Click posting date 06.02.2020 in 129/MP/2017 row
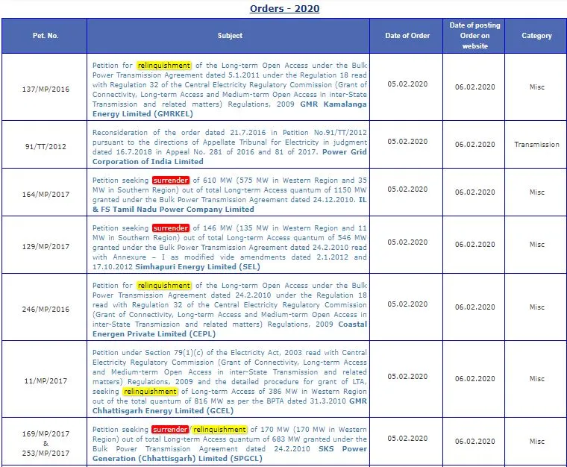Image resolution: width=567 pixels, height=467 pixels. [474, 244]
